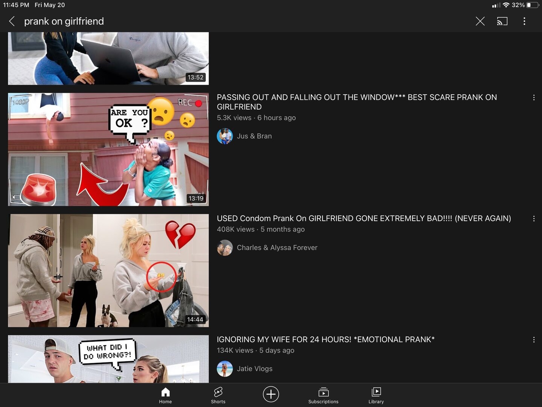Open Jatie Vlogs channel avatar
This screenshot has height=407, width=542.
225,369
